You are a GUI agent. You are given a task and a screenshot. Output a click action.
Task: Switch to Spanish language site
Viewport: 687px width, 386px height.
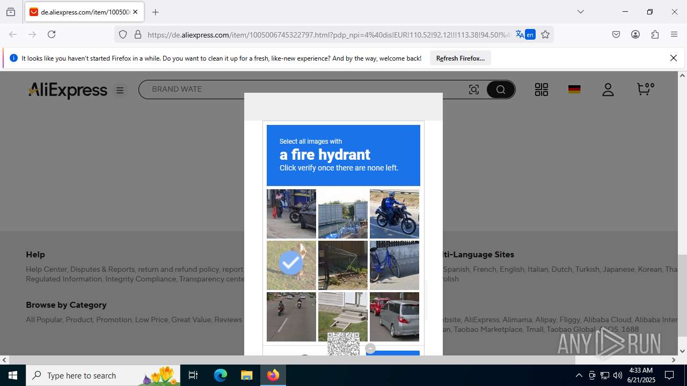click(x=456, y=269)
